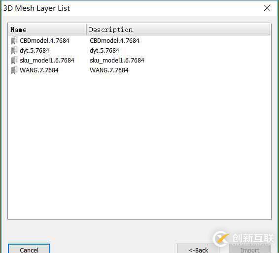Click the Cancel button
This screenshot has width=279, height=253.
tap(29, 249)
